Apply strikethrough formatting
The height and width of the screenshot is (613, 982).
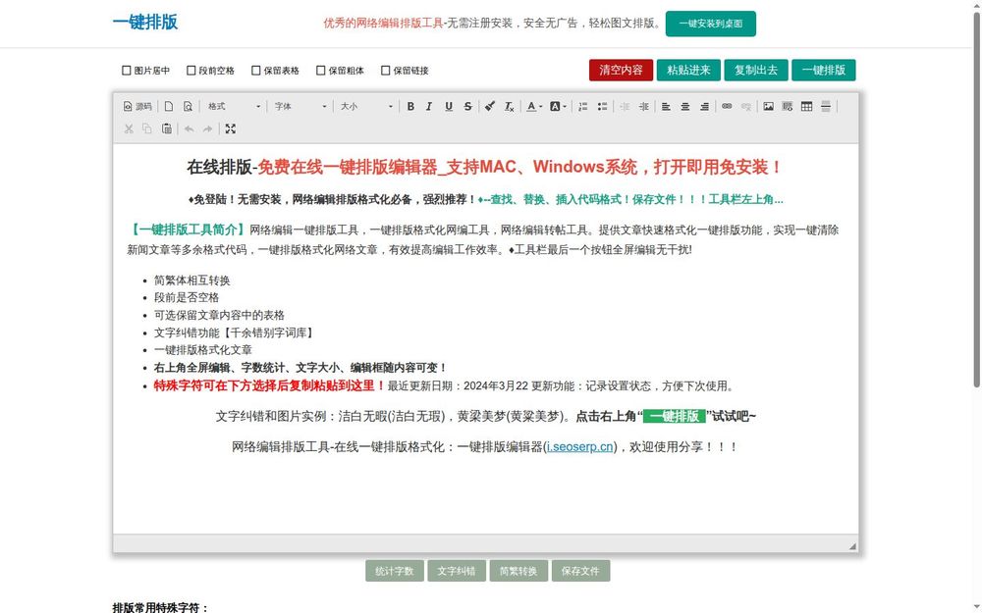coord(467,106)
